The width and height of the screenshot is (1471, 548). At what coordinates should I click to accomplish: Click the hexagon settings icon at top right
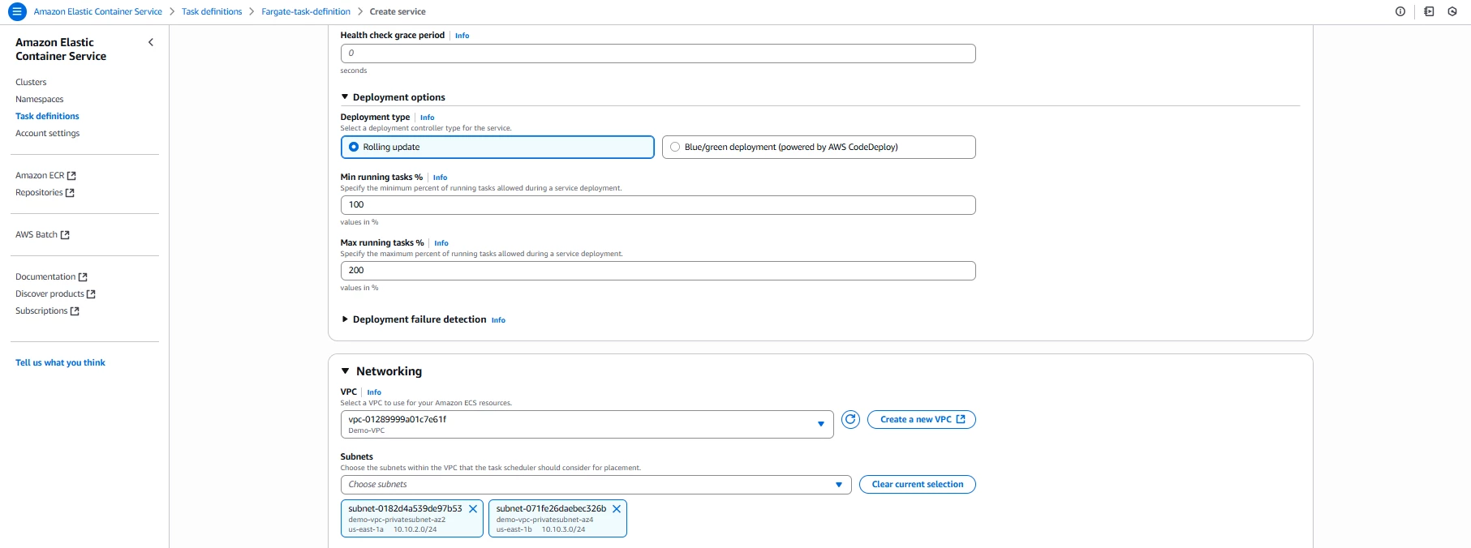pyautogui.click(x=1452, y=11)
